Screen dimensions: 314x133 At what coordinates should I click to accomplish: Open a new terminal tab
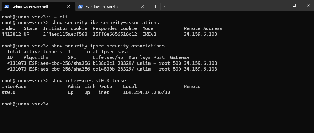pos(155,7)
